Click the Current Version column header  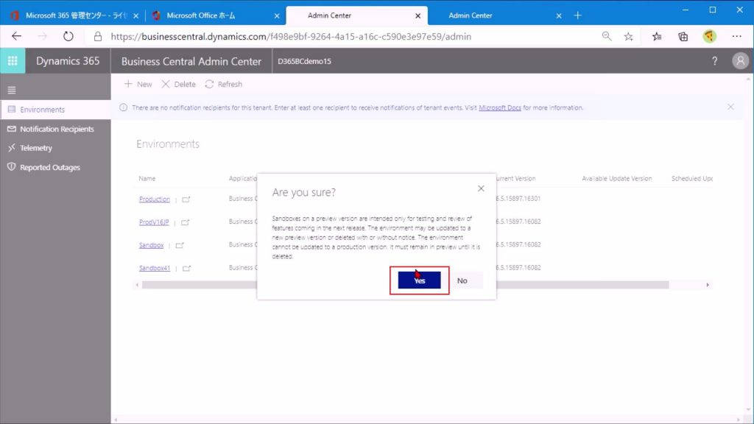pos(516,178)
